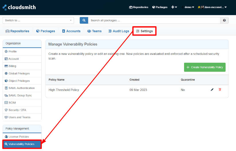Open Object Privileges settings
Screen dimensions: 236x151
(x=22, y=81)
